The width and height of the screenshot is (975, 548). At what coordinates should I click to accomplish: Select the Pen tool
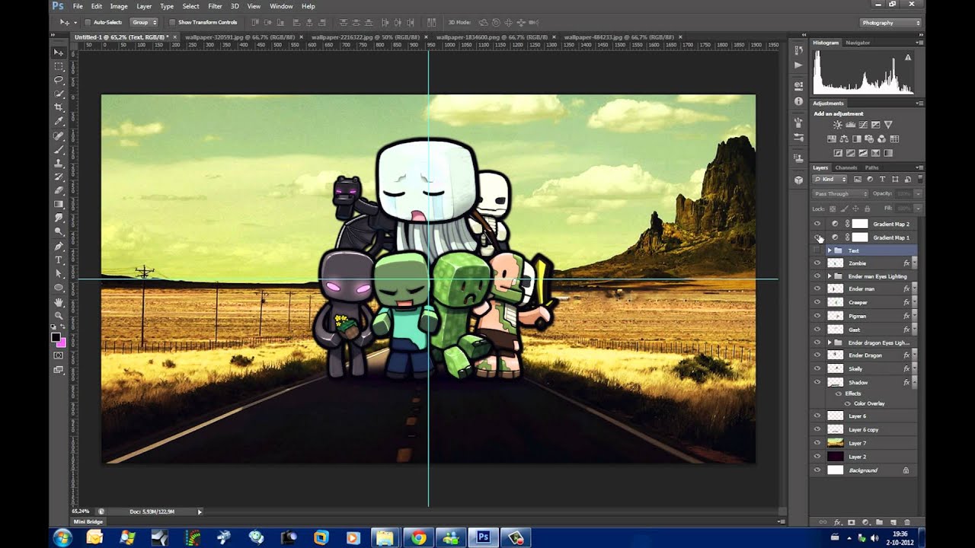pyautogui.click(x=59, y=246)
